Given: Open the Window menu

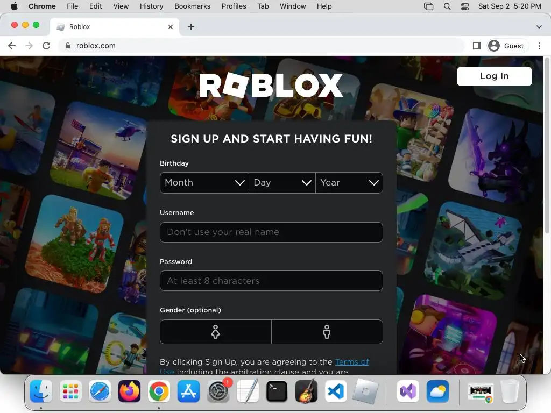Looking at the screenshot, I should coord(293,6).
